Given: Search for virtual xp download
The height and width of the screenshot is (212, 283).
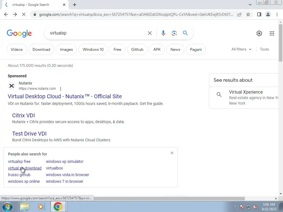Looking at the screenshot, I should pos(25,168).
